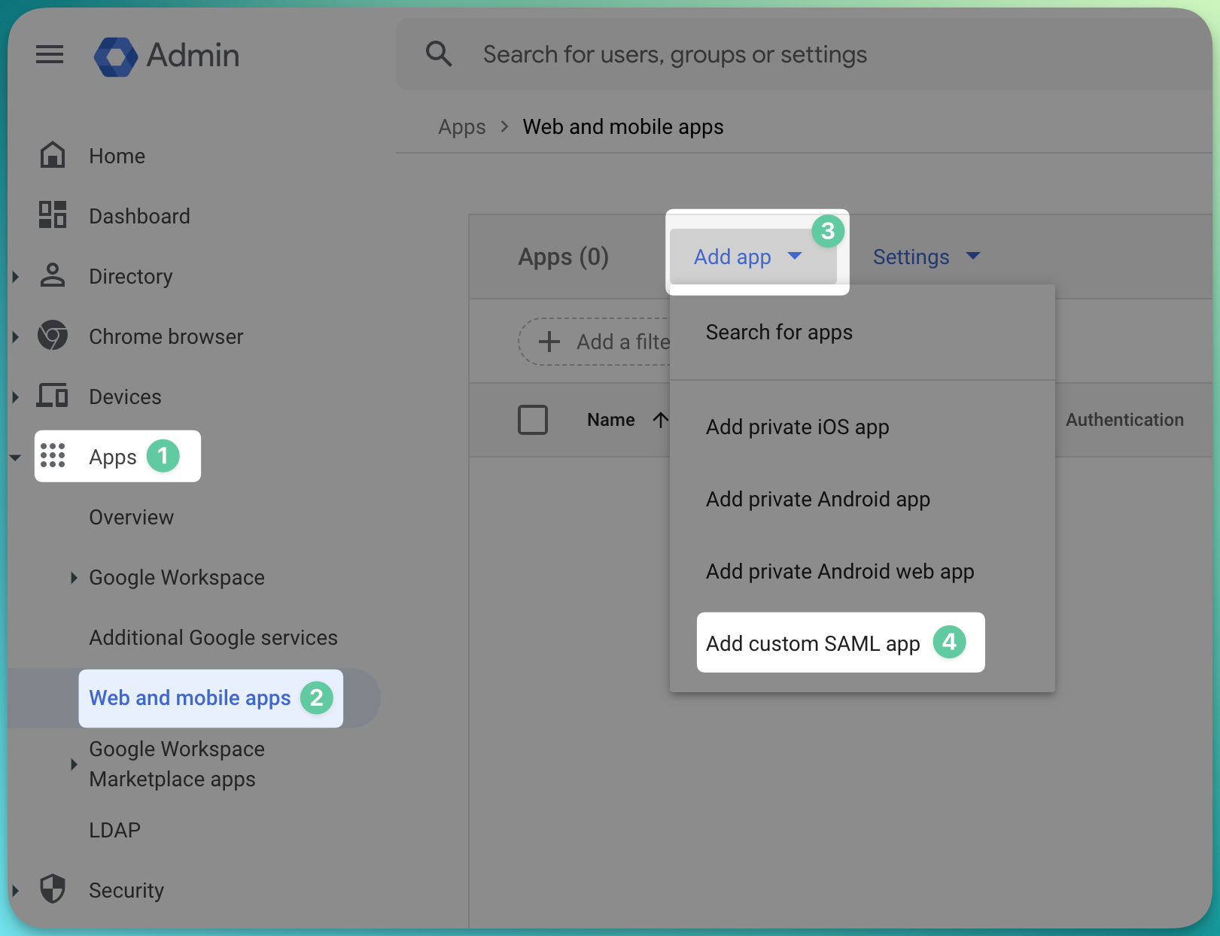Open the hamburger main menu
Screen dimensions: 1220x936
click(50, 54)
